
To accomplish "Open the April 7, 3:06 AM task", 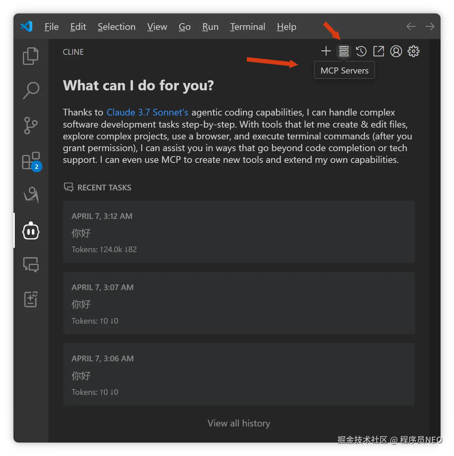I will pyautogui.click(x=239, y=374).
